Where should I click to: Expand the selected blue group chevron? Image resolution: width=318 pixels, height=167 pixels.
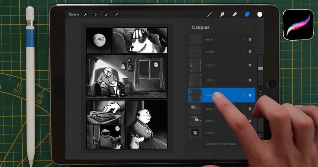click(x=244, y=95)
